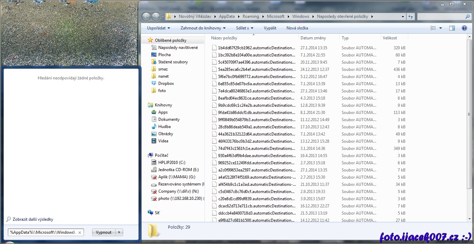Screen dimensions: 474x244
Task: Click Nová složka in toolbar
Action: (297, 28)
